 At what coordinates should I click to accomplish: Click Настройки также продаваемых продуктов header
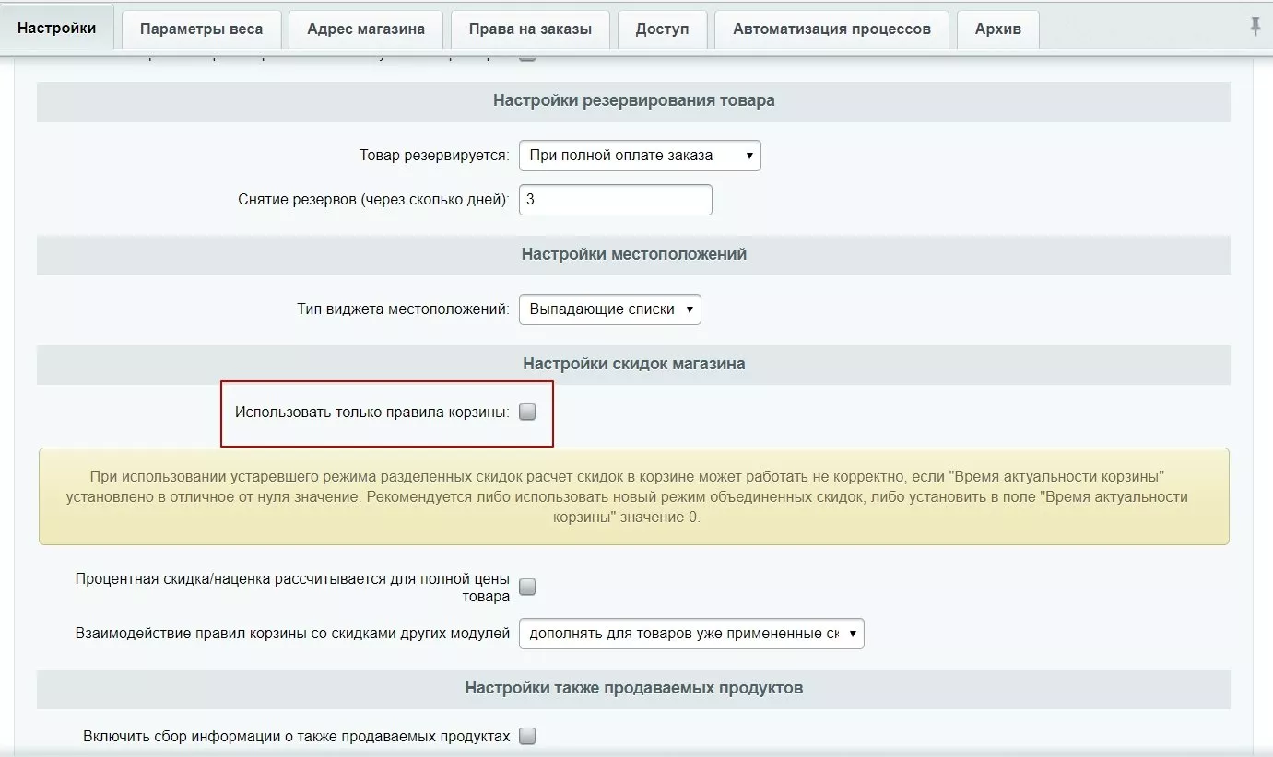click(x=633, y=688)
